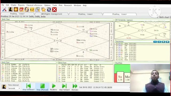
Task: Select Vimshottari row dated Wed 09-08-2023
Action: point(142,54)
